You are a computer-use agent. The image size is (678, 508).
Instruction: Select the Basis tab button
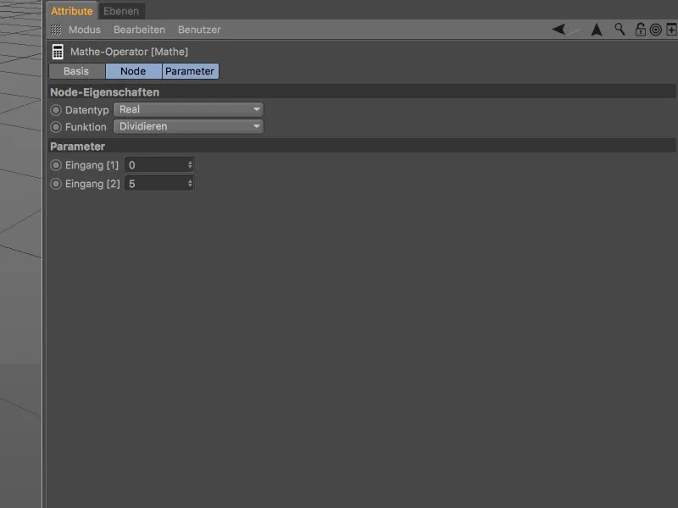pos(76,71)
